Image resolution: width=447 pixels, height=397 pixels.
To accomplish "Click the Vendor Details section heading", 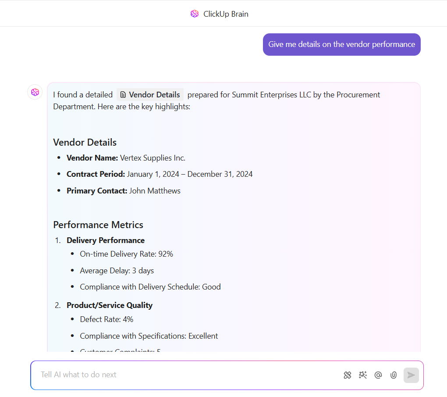I will 85,142.
